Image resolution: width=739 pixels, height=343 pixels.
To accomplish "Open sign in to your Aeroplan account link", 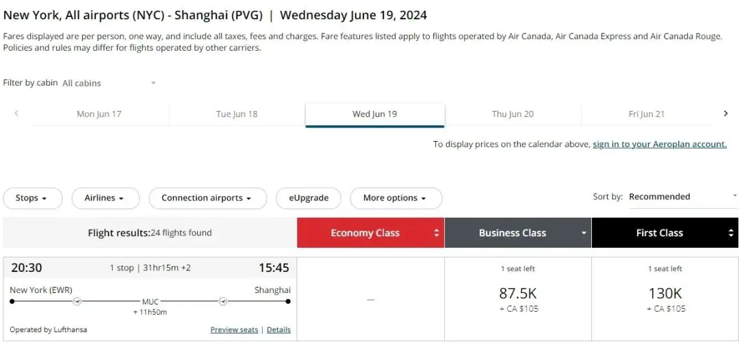I will tap(660, 144).
